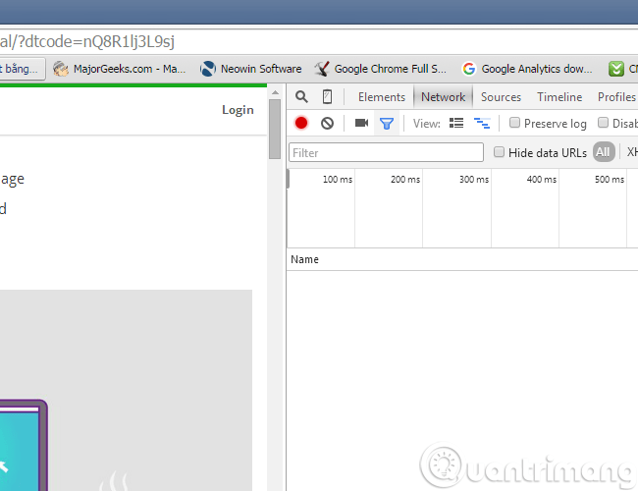Viewport: 638px width, 491px height.
Task: Click the Login link on the page
Action: 238,110
